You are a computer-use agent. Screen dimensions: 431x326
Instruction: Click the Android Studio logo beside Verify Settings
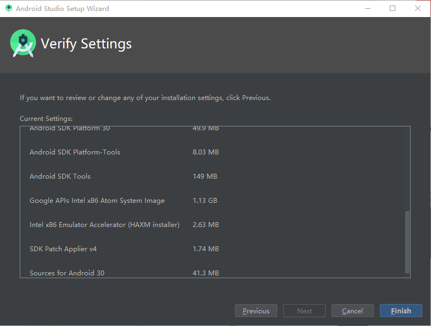[23, 43]
